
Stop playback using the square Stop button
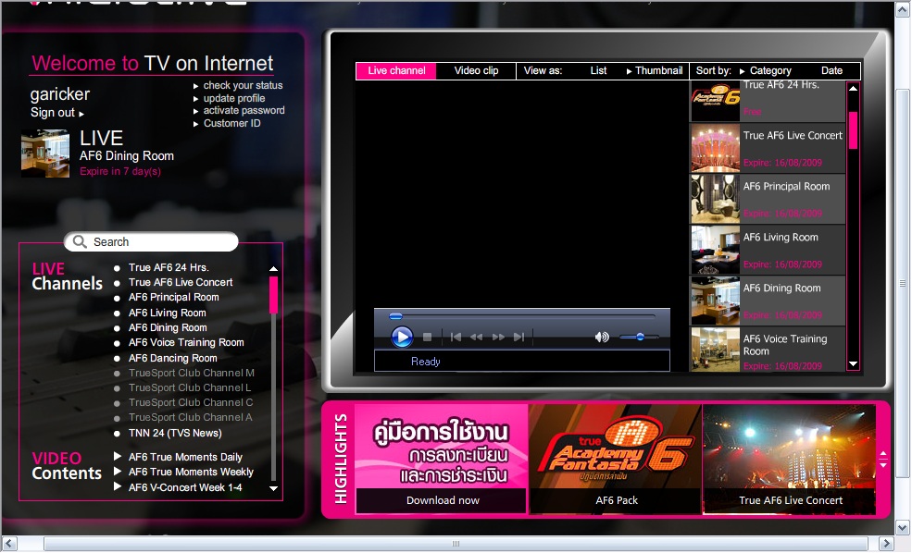[428, 337]
